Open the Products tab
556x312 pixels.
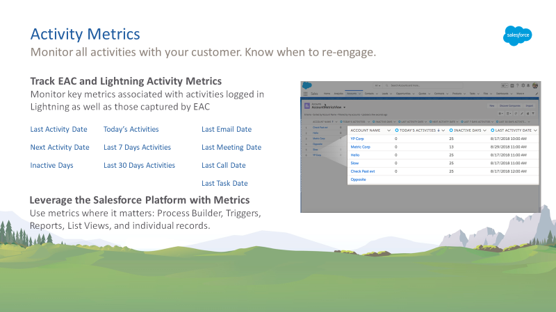tap(459, 94)
